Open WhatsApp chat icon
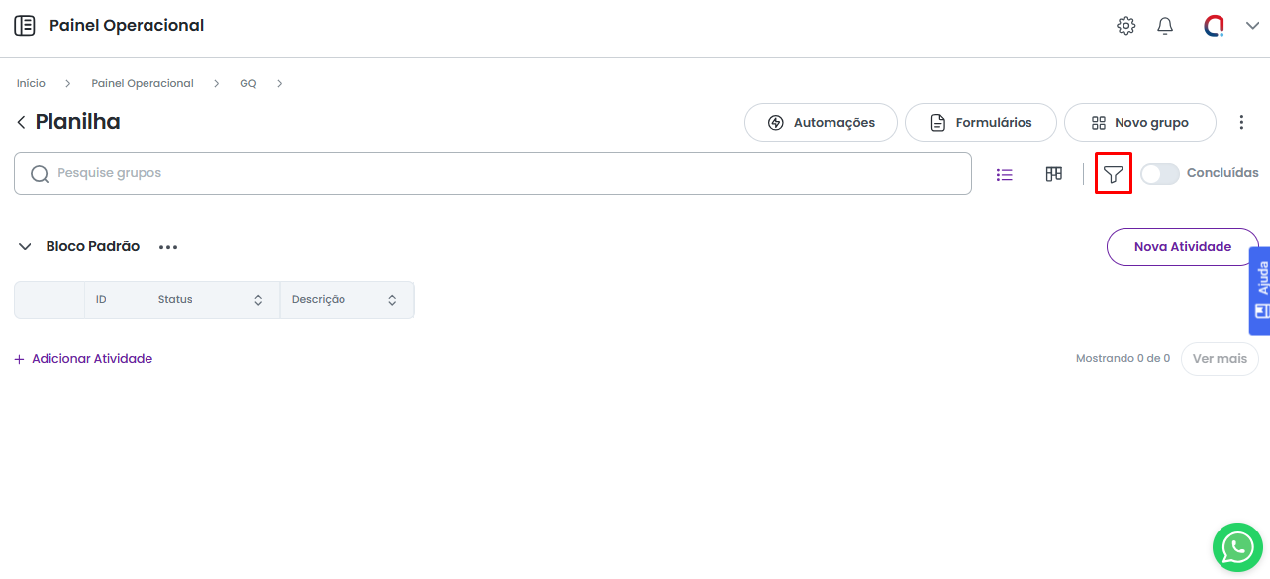1270x579 pixels. (1237, 547)
